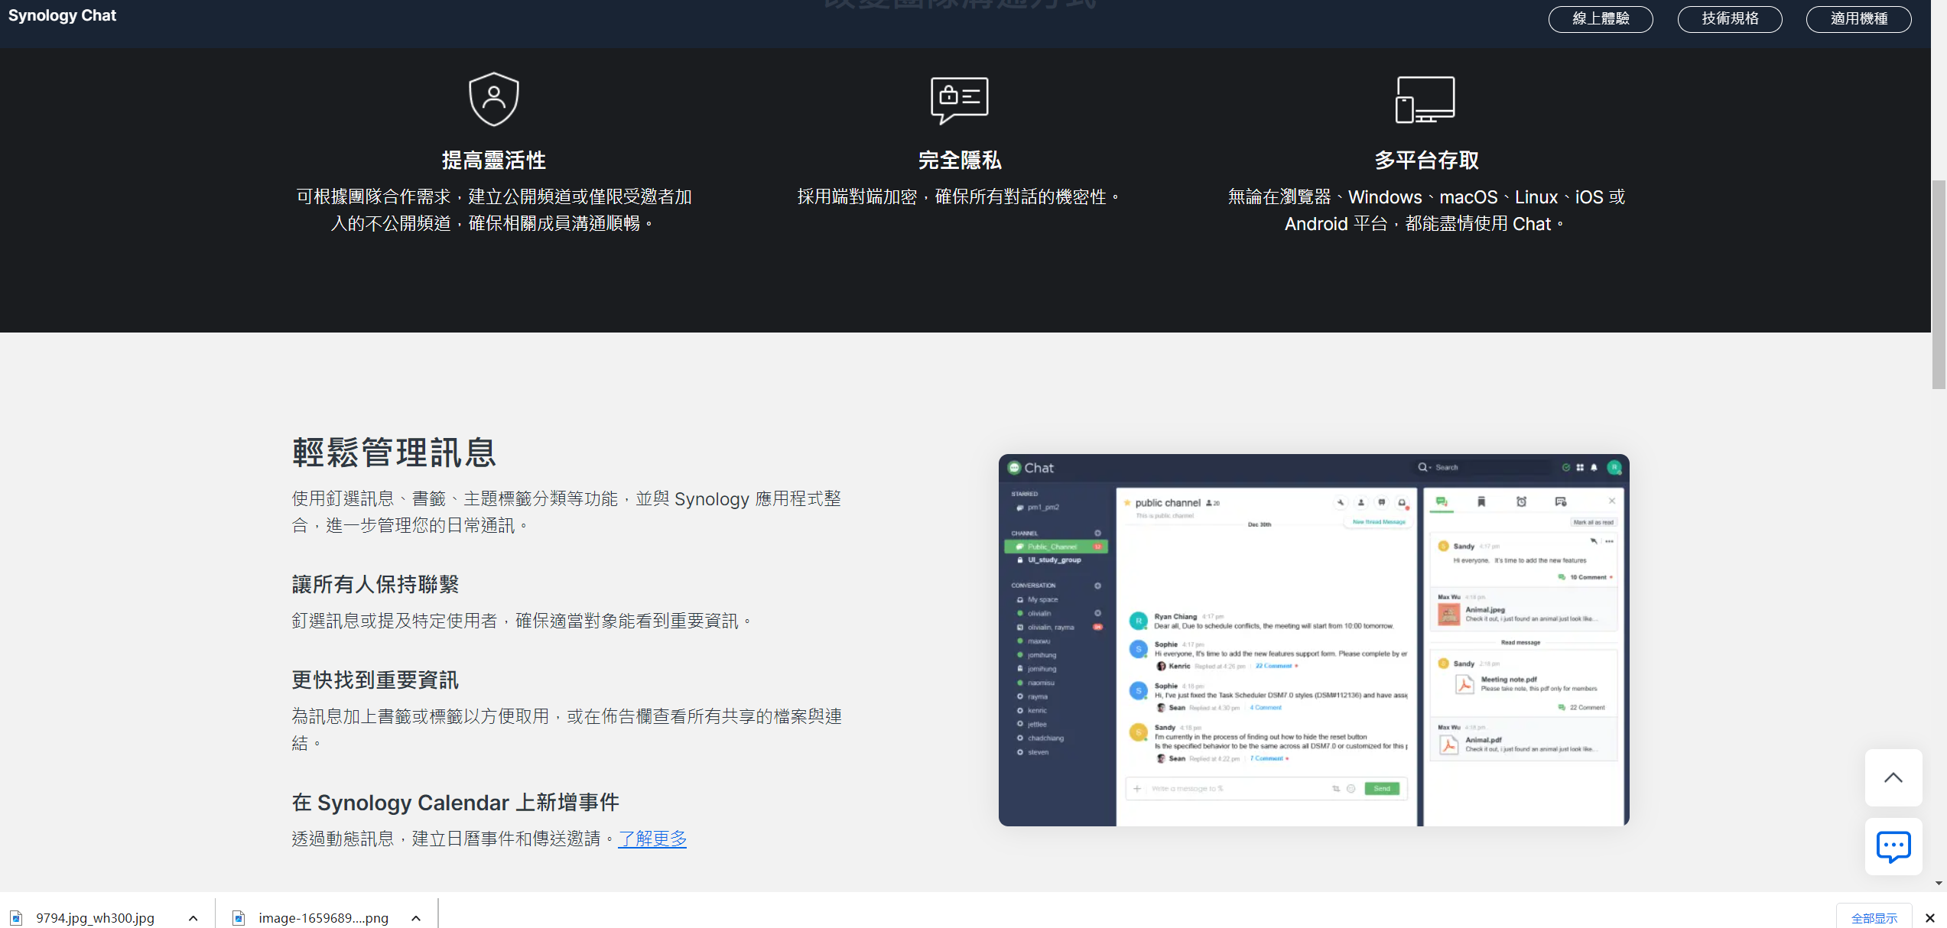Viewport: 1947px width, 928px height.
Task: Click the 完全隱私 heading
Action: tap(960, 161)
